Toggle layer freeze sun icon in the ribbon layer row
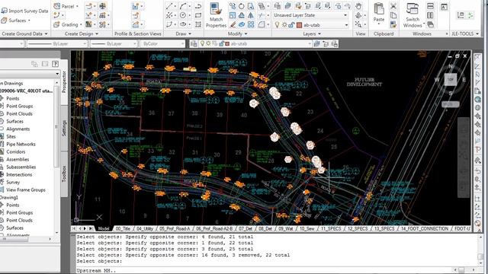488x274 pixels. (x=284, y=25)
